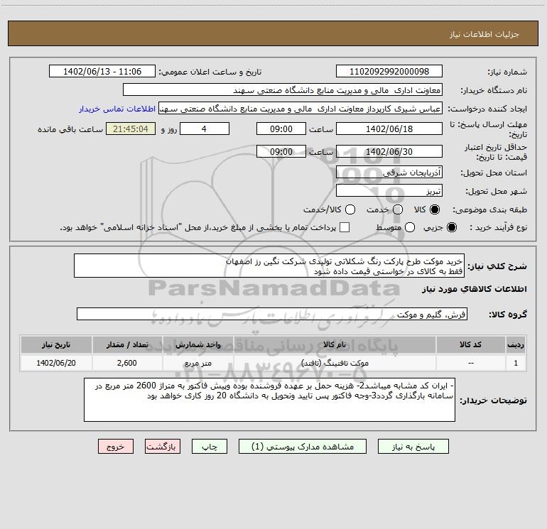The height and width of the screenshot is (529, 547).
Task: Click the کد کالا column header
Action: (x=470, y=344)
